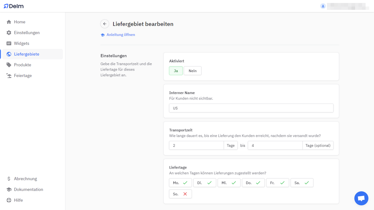This screenshot has width=374, height=210.
Task: Click the graduation cap icon beside Anleitung öffnen
Action: click(103, 35)
